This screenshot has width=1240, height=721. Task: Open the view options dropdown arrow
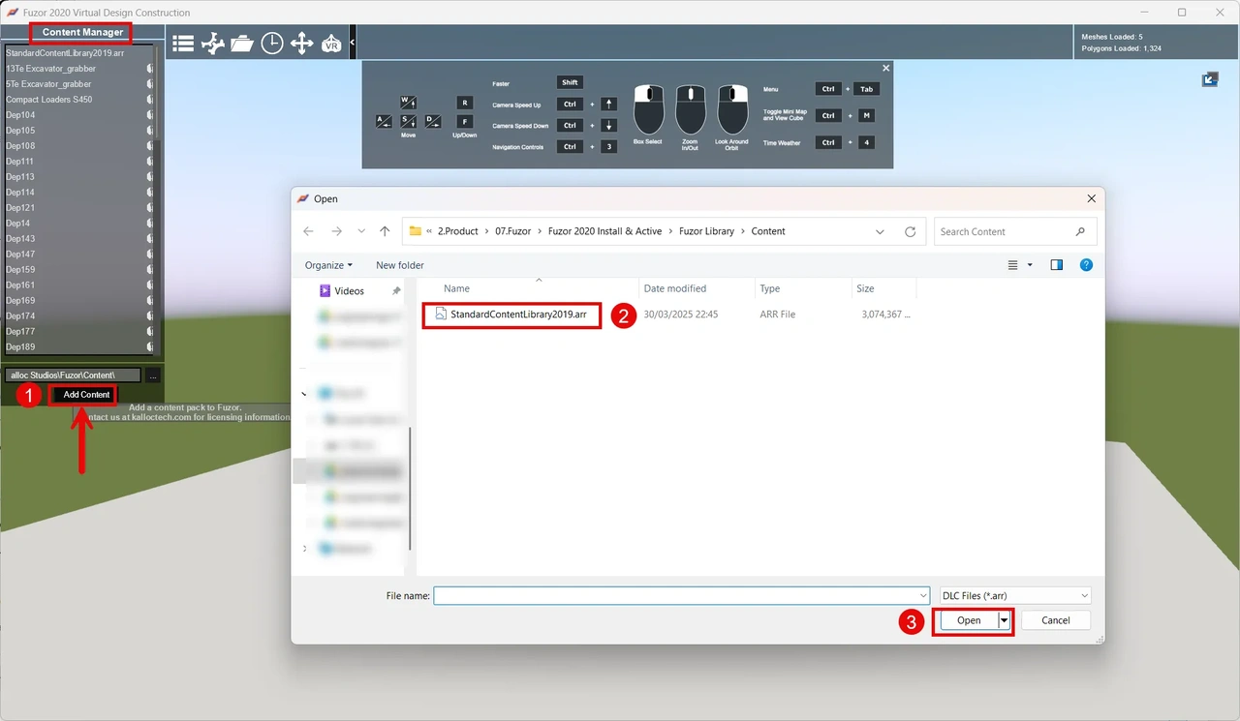(x=1030, y=265)
